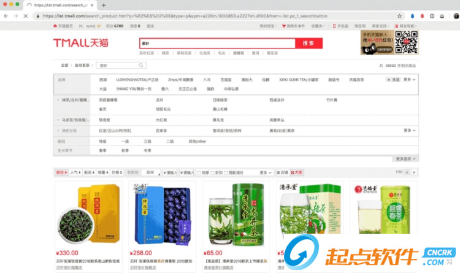The width and height of the screenshot is (460, 273).
Task: Switch to 店铺 shop list view
Action: (283, 172)
